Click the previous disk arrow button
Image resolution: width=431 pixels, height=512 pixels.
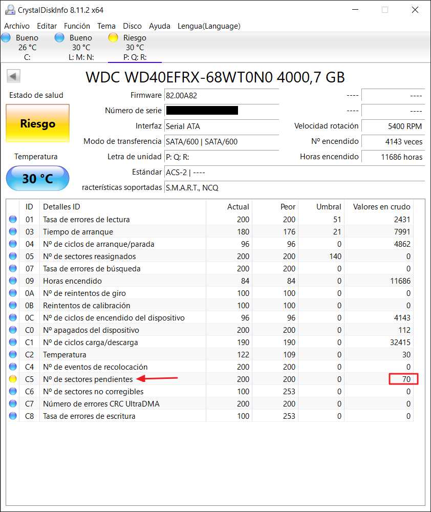pos(13,76)
